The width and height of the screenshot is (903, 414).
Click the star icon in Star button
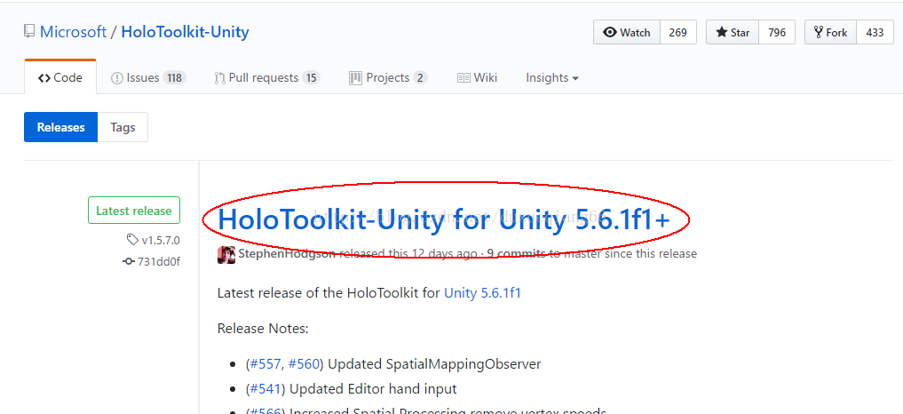coord(722,32)
